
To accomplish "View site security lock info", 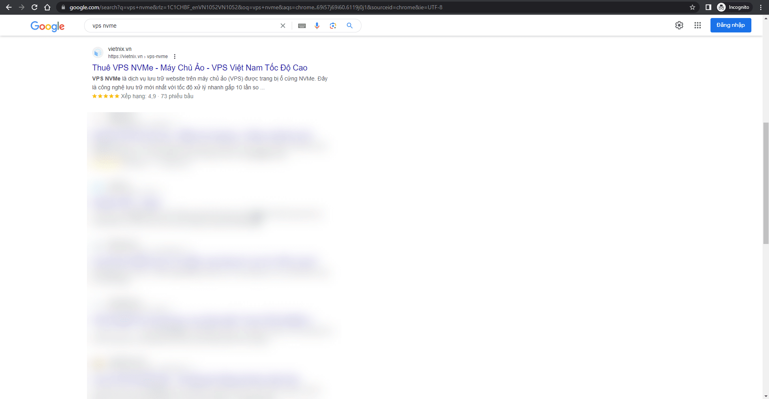I will [63, 7].
